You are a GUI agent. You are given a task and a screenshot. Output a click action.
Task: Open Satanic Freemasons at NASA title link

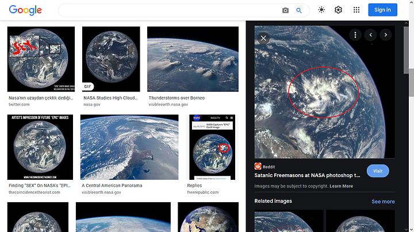tap(307, 175)
